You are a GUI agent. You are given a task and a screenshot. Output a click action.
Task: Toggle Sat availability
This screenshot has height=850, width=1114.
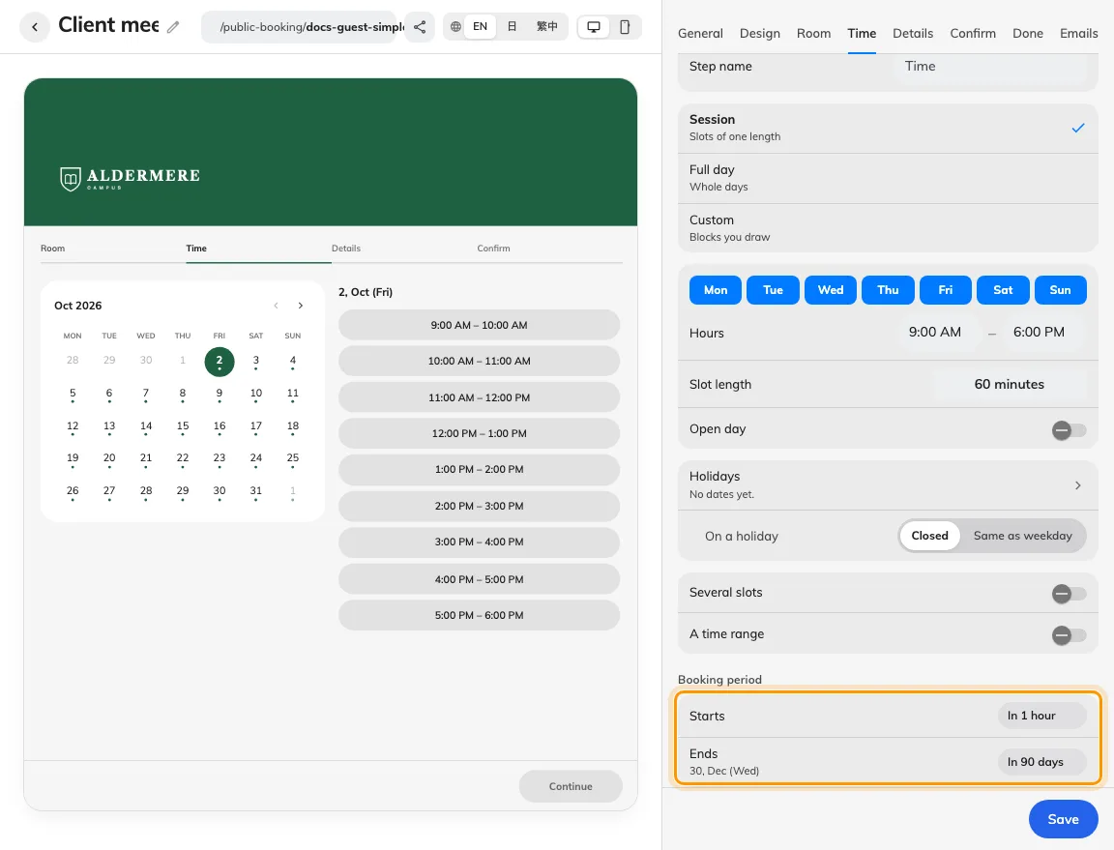point(1003,290)
